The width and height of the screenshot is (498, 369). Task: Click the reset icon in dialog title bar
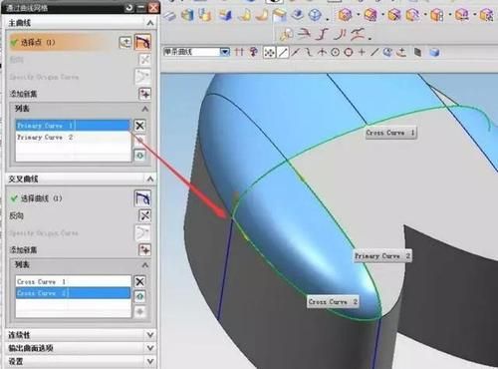pos(129,8)
